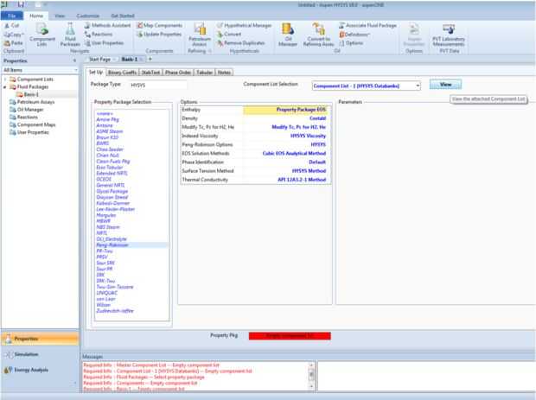The height and width of the screenshot is (400, 536).
Task: Choose the ASME Steam property package
Action: pos(110,131)
